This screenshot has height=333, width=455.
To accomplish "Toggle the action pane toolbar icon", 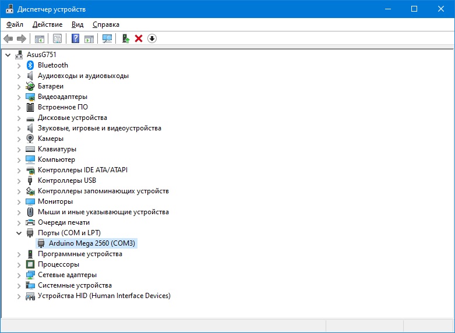I will tap(89, 38).
